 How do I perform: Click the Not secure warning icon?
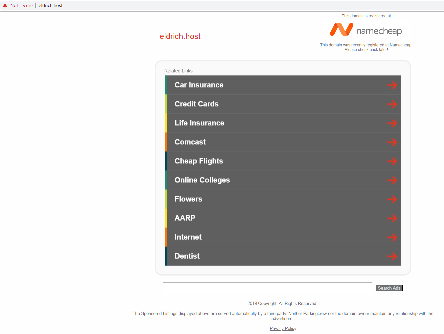pos(5,5)
